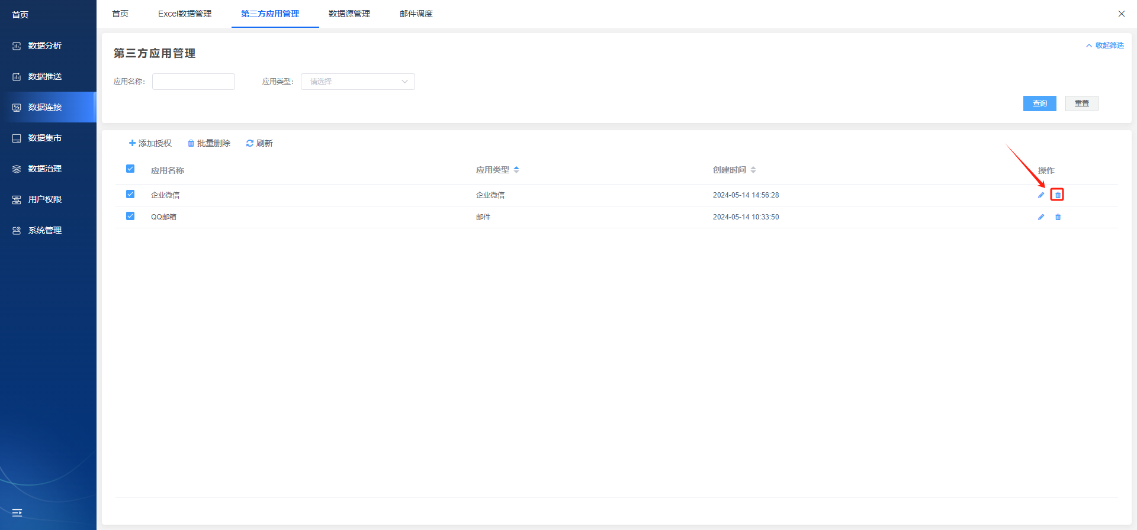Switch to the 首页 tab
Screen dimensions: 1137x530
click(x=120, y=14)
